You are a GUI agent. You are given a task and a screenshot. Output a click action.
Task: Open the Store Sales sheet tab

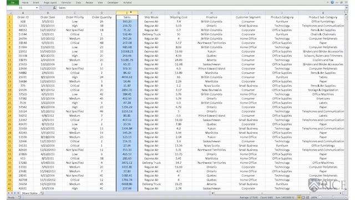[x=30, y=193]
